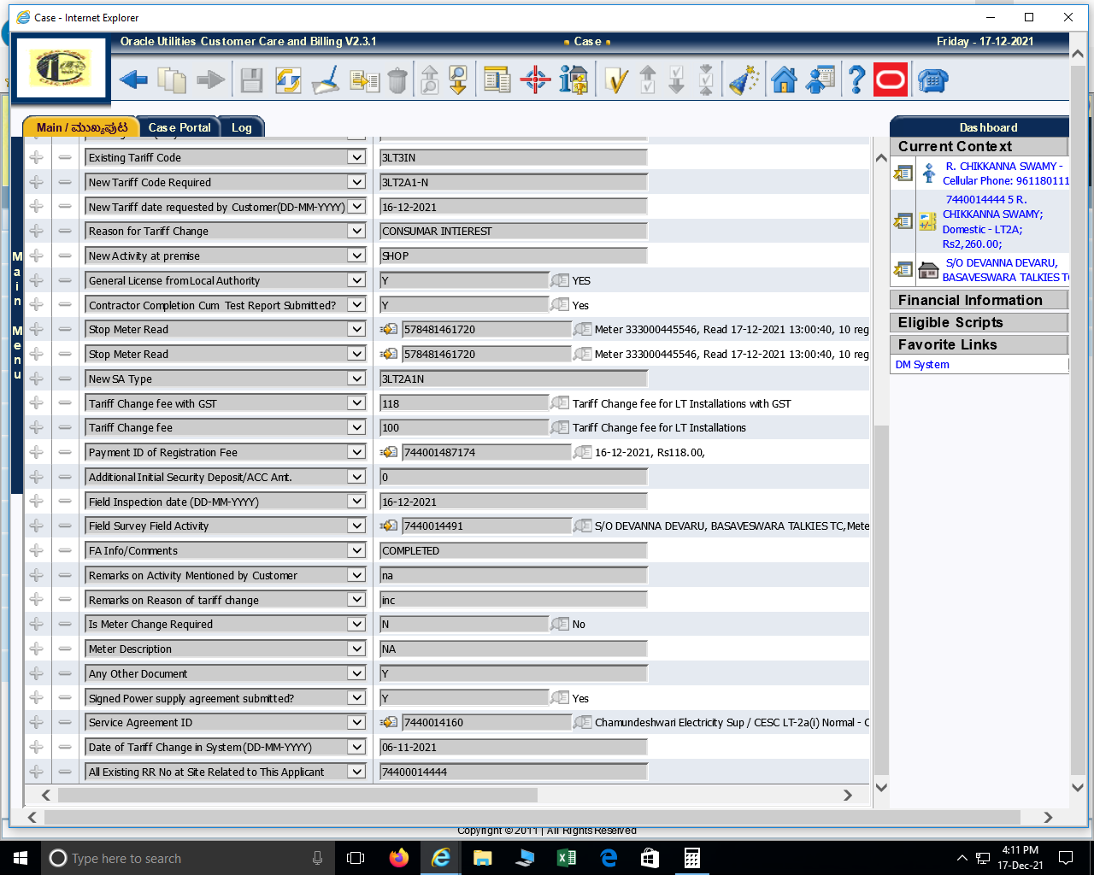Click the form's horizontal scrollbar right arrow

click(848, 795)
